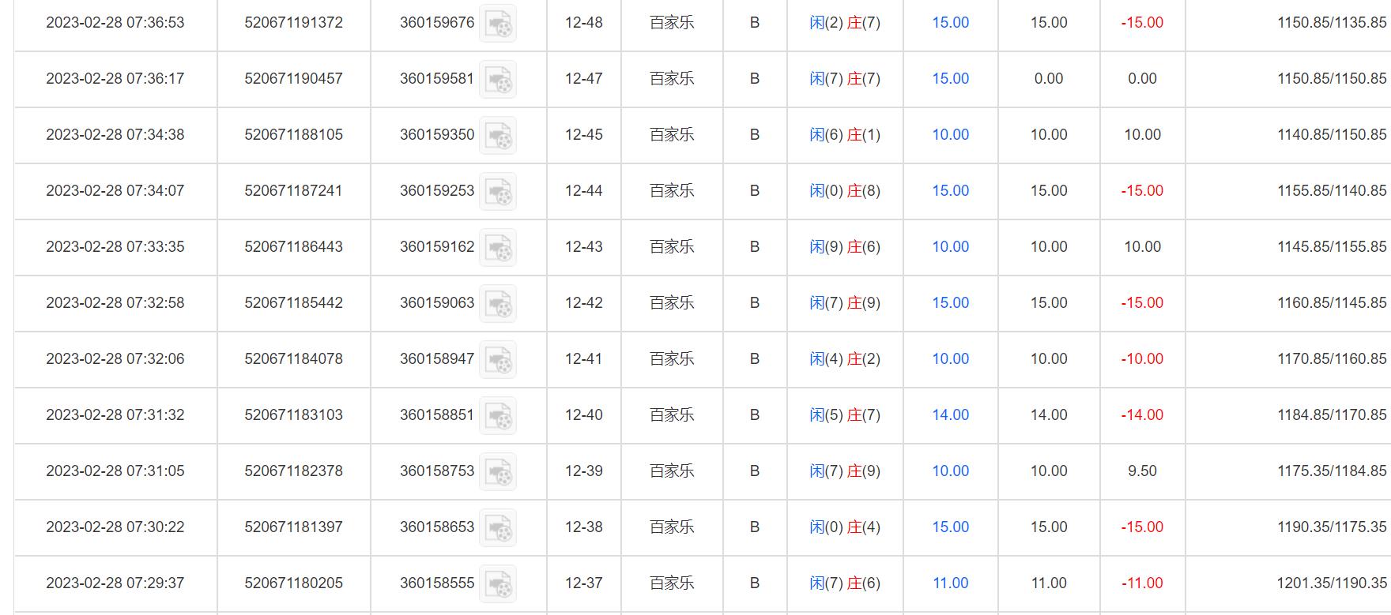Select order number 520671185442
This screenshot has width=1391, height=615.
(293, 303)
